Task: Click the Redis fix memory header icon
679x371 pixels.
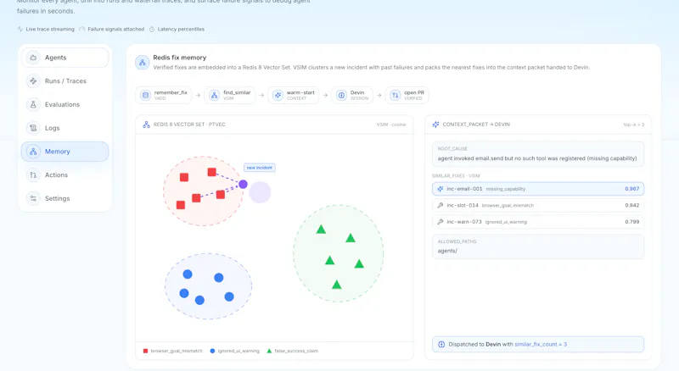Action: pos(142,63)
